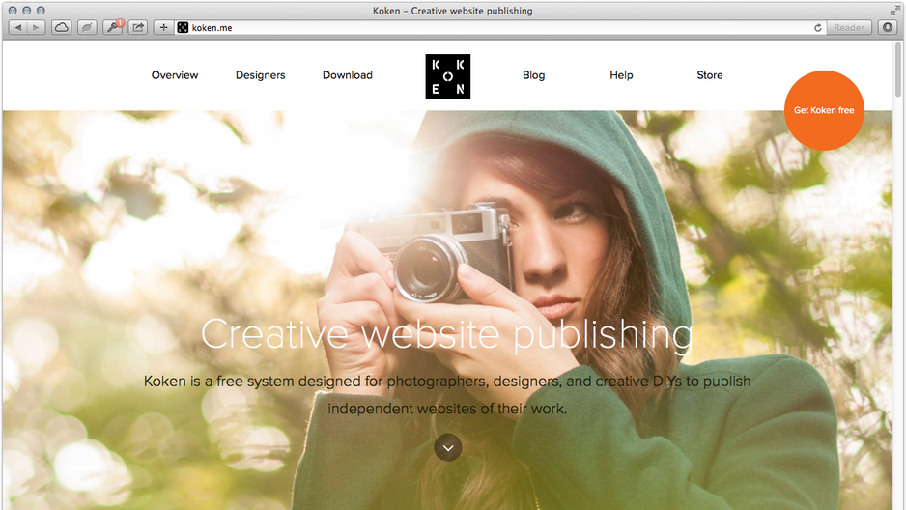The image size is (906, 510).
Task: Click the Share toolbar button
Action: click(x=138, y=27)
